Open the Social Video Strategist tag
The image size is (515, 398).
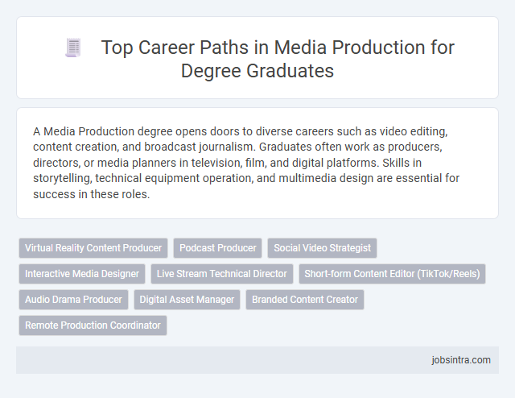pos(322,248)
